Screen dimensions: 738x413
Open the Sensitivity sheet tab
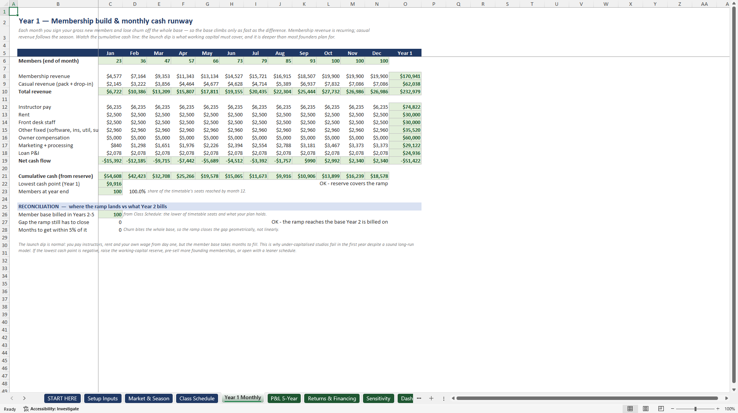tap(378, 398)
